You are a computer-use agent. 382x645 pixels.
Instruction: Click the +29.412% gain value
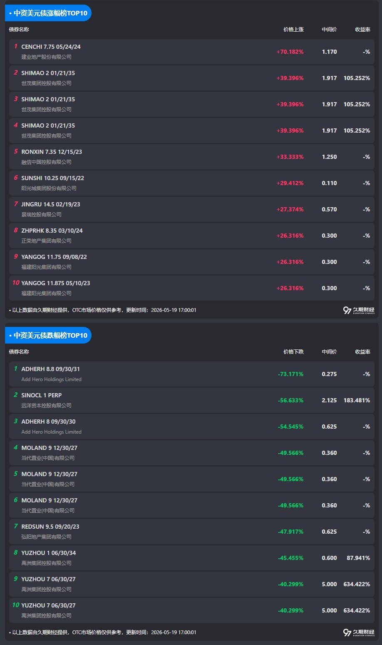tap(290, 183)
